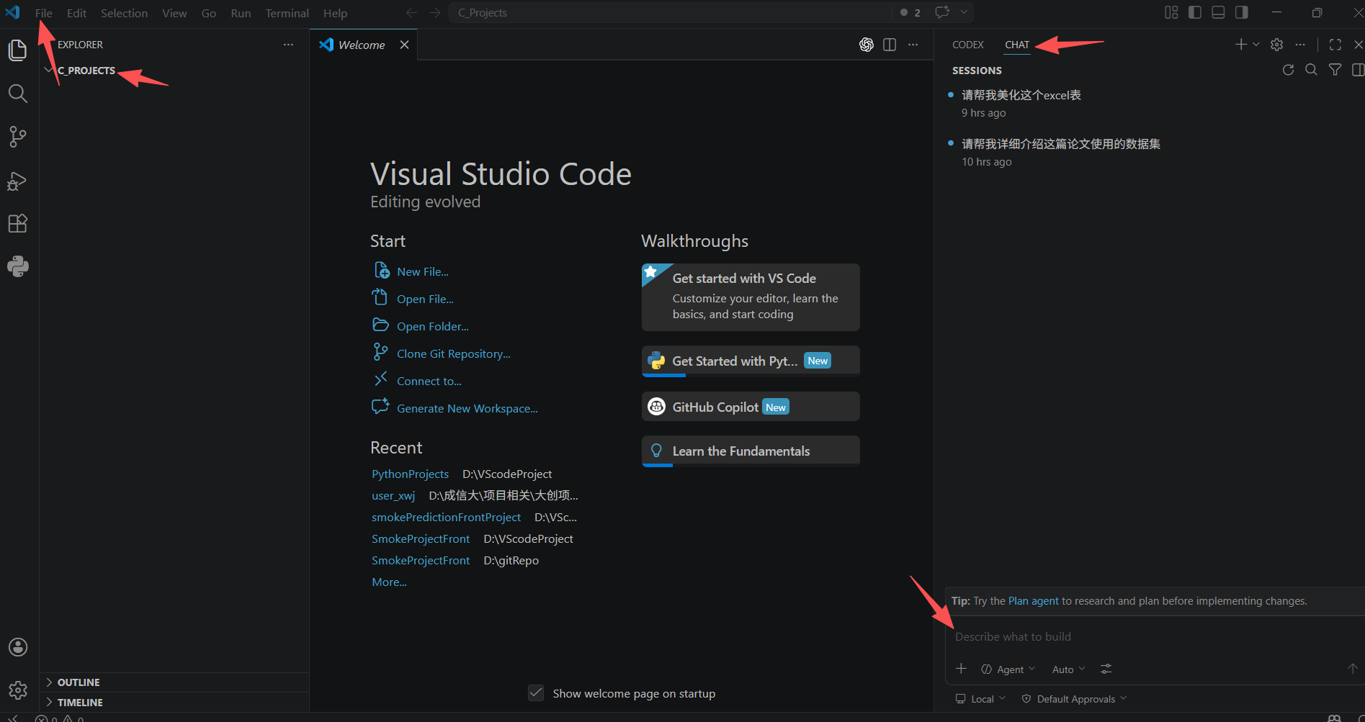Open the Help menu
The height and width of the screenshot is (722, 1365).
coord(335,13)
